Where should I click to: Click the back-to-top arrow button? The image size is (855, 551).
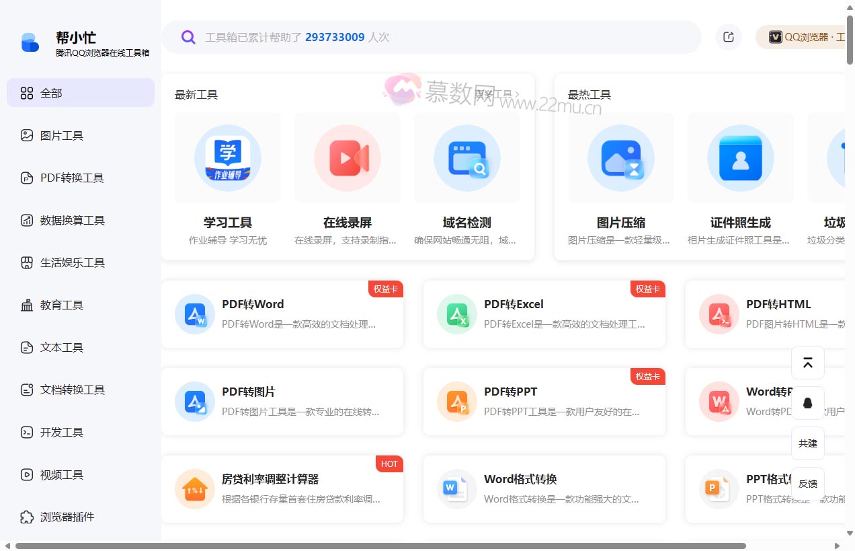point(807,362)
